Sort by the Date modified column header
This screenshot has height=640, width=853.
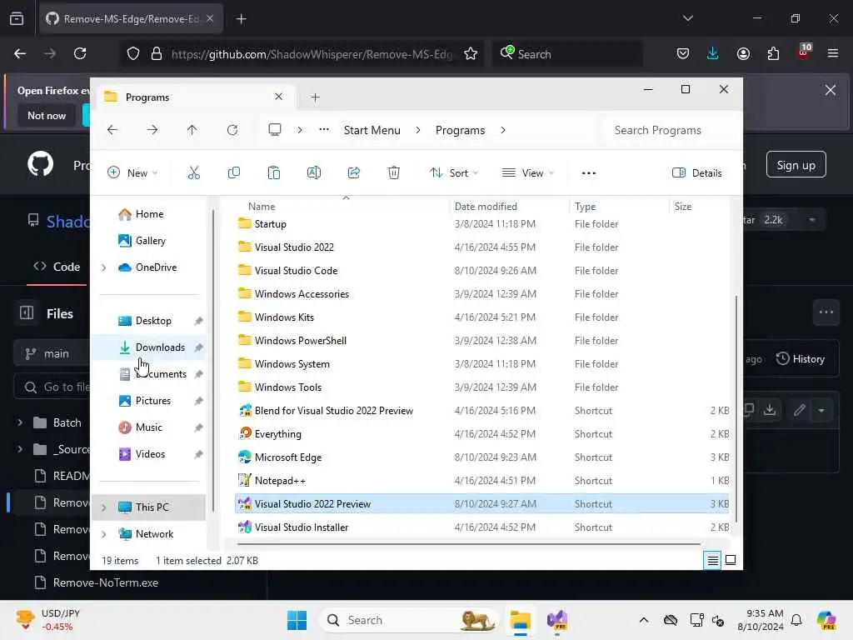pos(486,207)
